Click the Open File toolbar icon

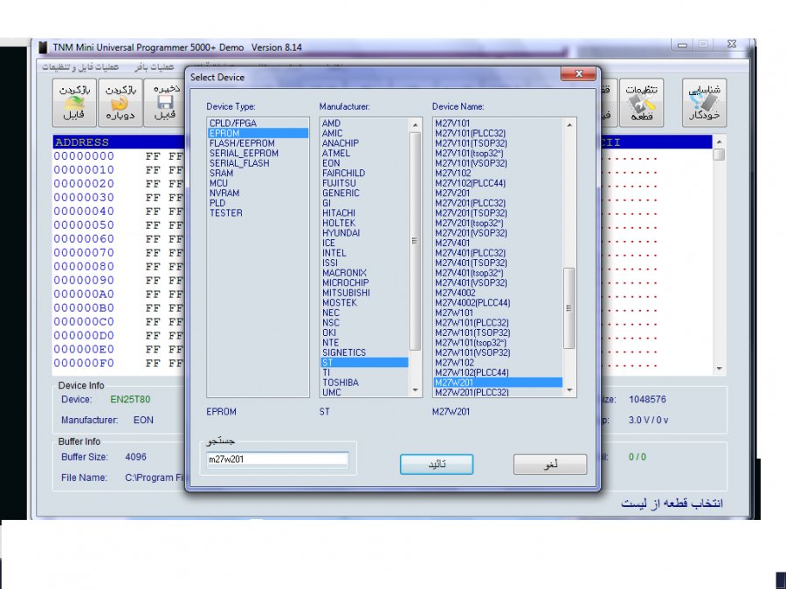pos(74,102)
